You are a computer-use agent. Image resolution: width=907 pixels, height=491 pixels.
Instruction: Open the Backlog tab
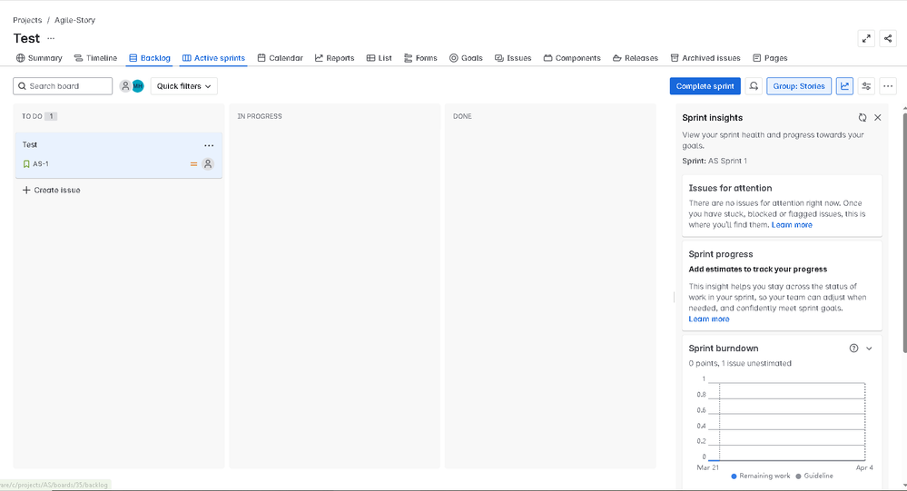click(150, 58)
